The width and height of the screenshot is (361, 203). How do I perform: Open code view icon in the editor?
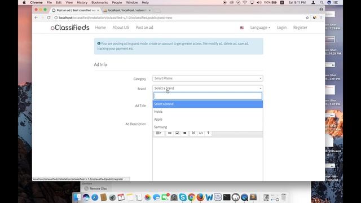[201, 133]
